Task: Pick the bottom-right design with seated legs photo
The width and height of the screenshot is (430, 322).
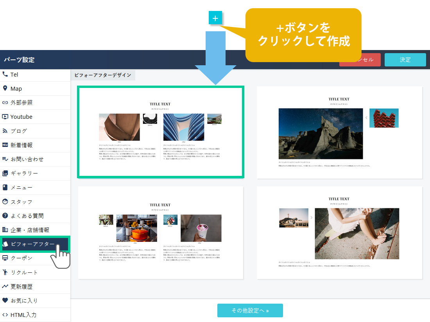Action: (x=339, y=233)
